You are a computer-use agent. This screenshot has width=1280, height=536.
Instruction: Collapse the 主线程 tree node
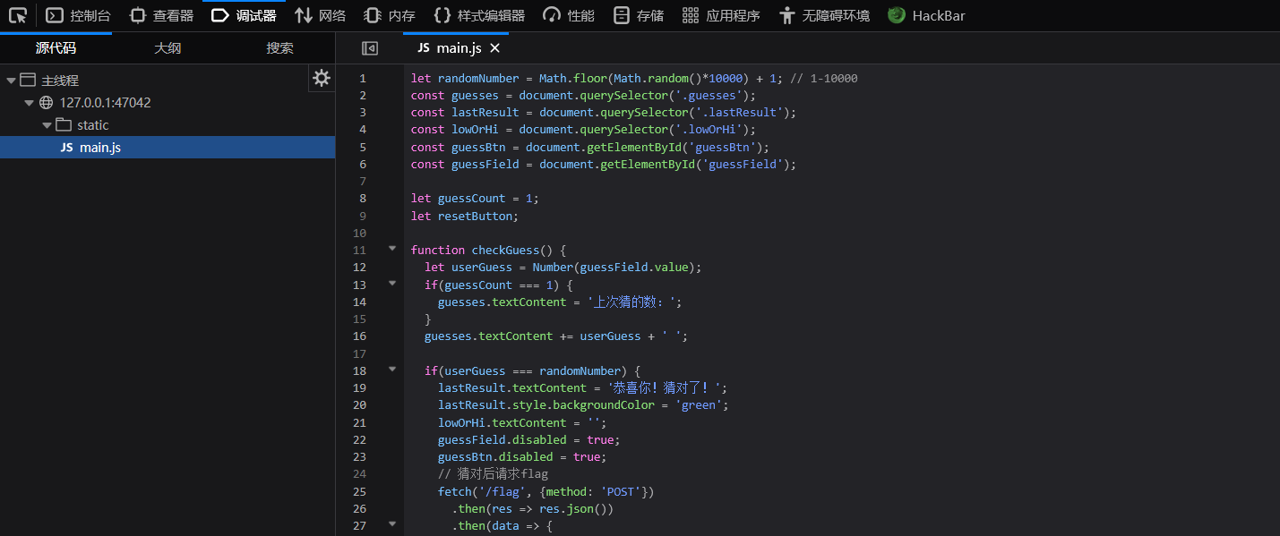[x=11, y=81]
